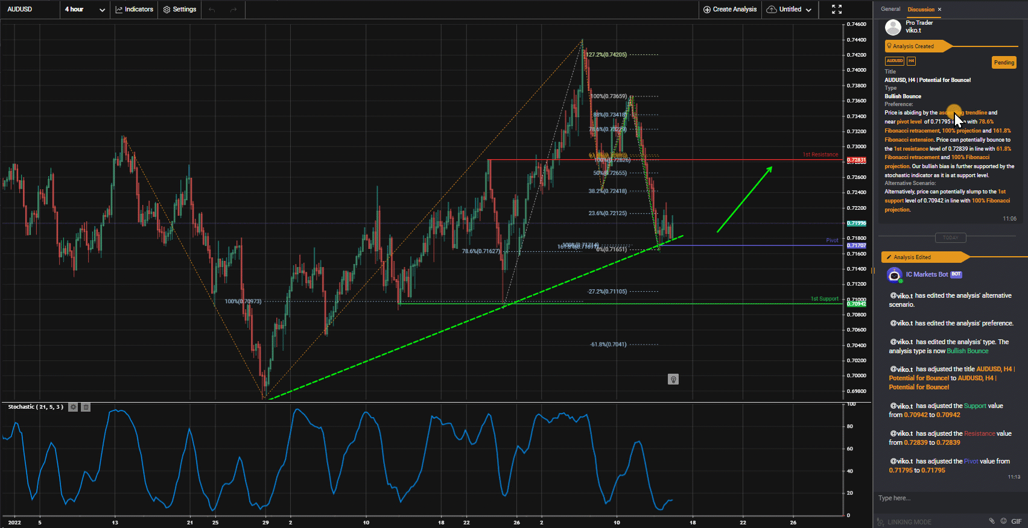Click the Stochastic ( 21, 5, 3 ) label

point(36,407)
